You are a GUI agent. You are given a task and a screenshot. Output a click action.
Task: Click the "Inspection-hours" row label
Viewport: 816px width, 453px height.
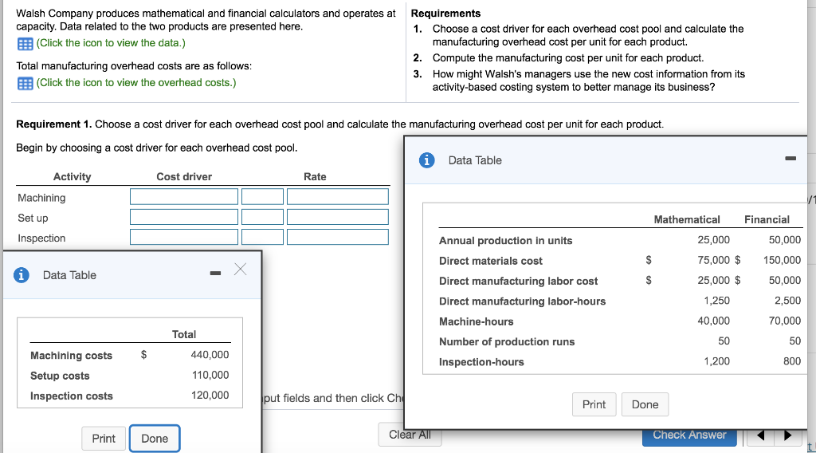coord(481,362)
